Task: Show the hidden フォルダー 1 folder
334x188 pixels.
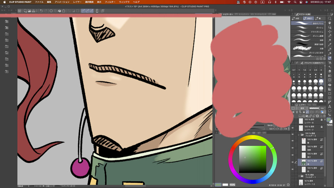Action: [293, 176]
